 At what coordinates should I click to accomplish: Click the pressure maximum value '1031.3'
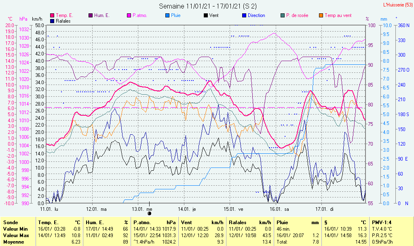coord(169,235)
